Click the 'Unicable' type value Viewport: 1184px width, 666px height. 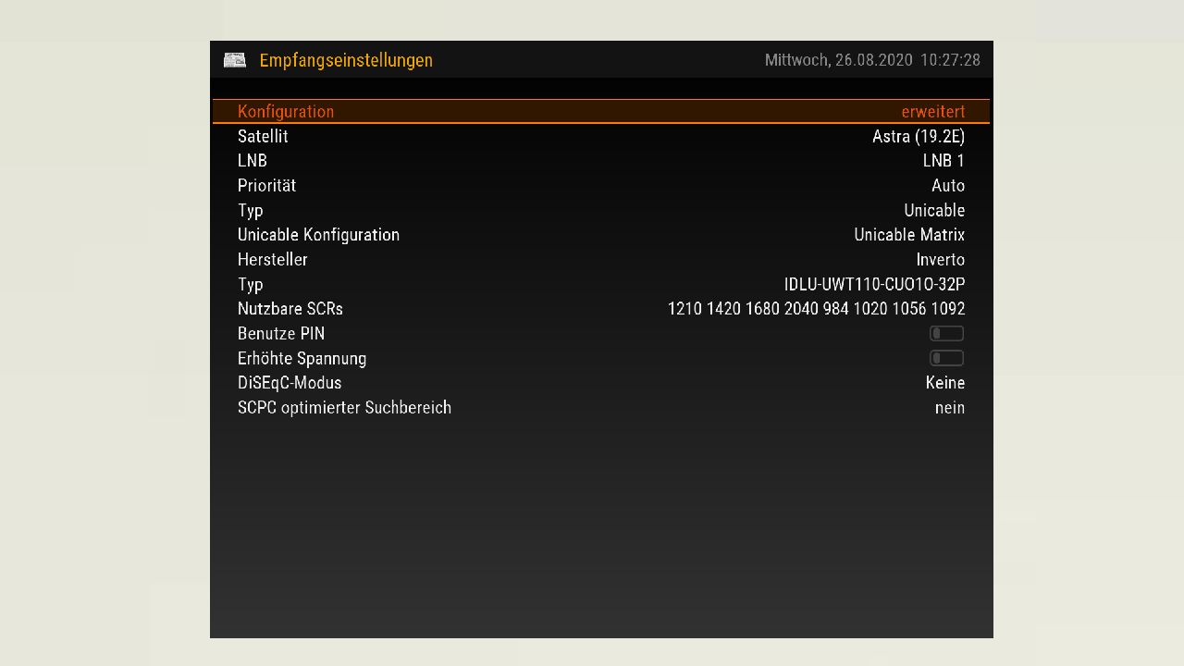(933, 210)
